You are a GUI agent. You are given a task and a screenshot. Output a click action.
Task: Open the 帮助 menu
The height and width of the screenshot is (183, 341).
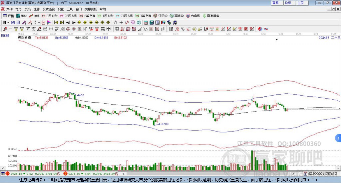click(103, 9)
